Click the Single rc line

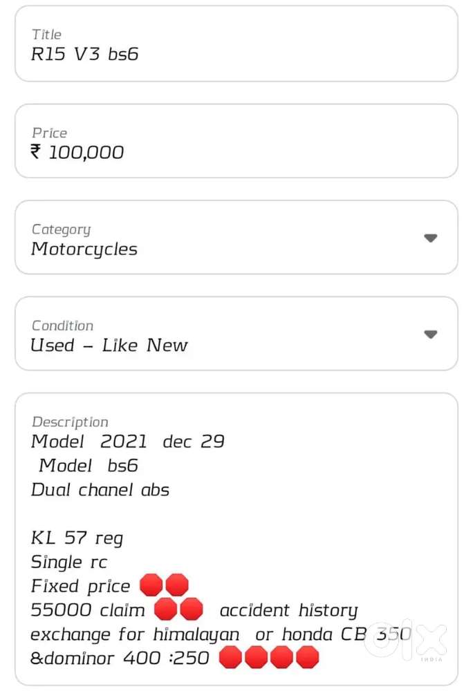[x=69, y=562]
